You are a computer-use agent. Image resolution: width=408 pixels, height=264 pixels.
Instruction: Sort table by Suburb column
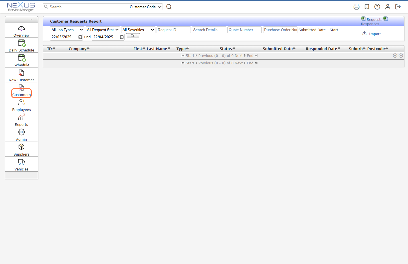pos(357,49)
